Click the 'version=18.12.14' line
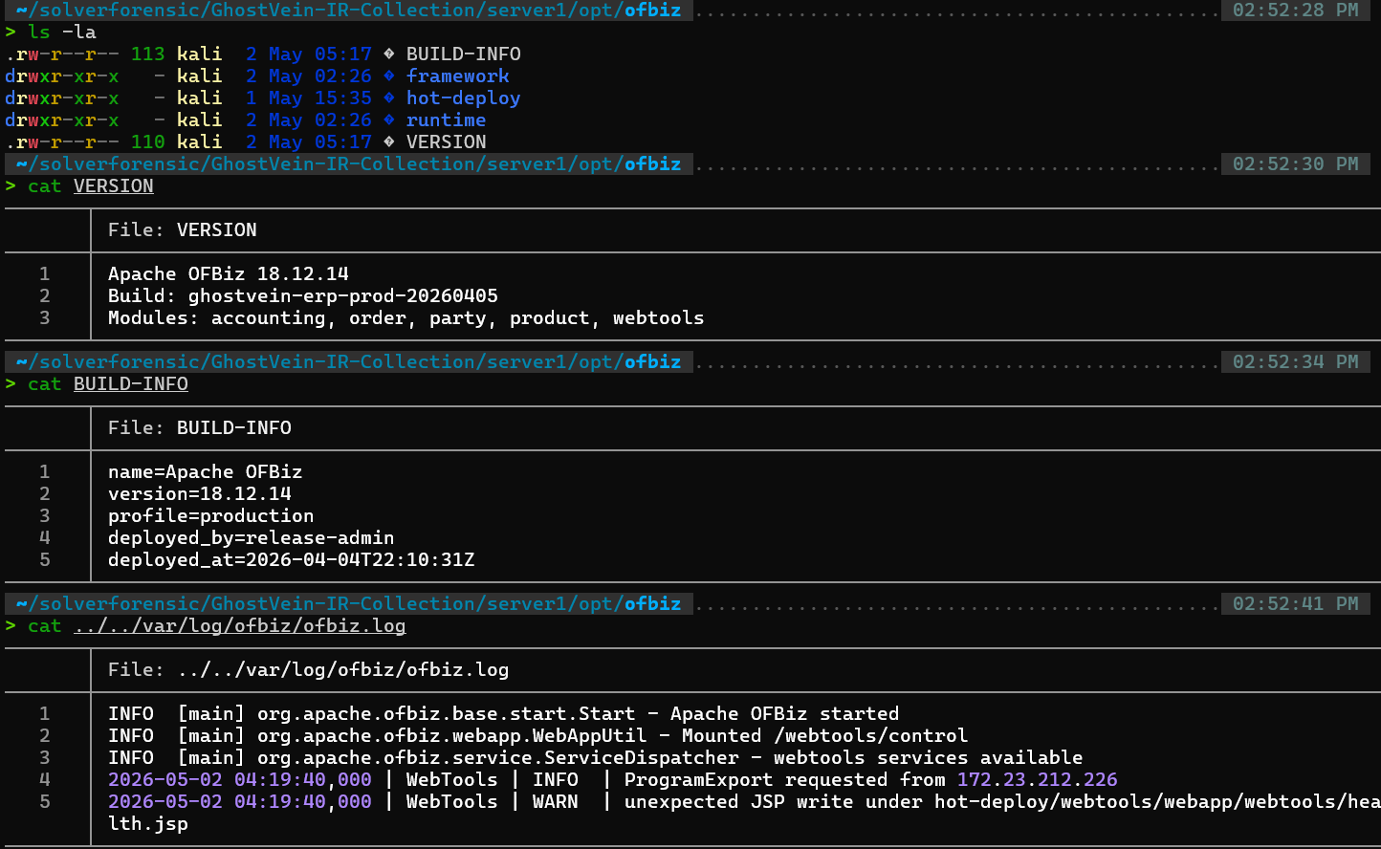Image resolution: width=1381 pixels, height=849 pixels. 200,494
